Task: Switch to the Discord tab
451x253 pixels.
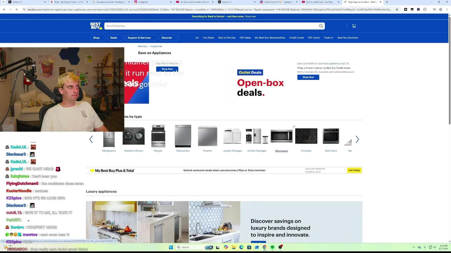Action: tap(278, 2)
